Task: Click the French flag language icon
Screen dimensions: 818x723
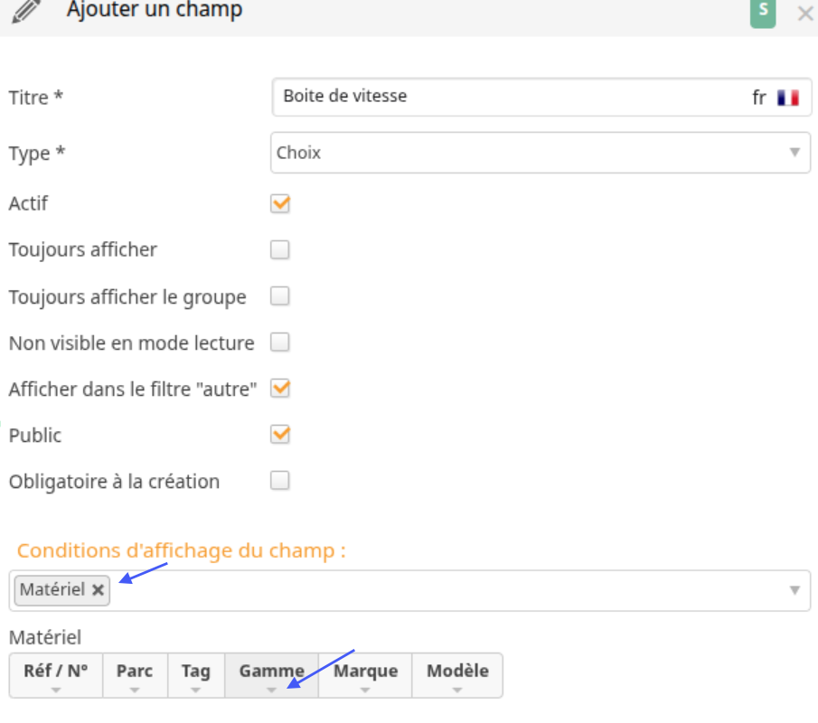Action: pos(788,98)
